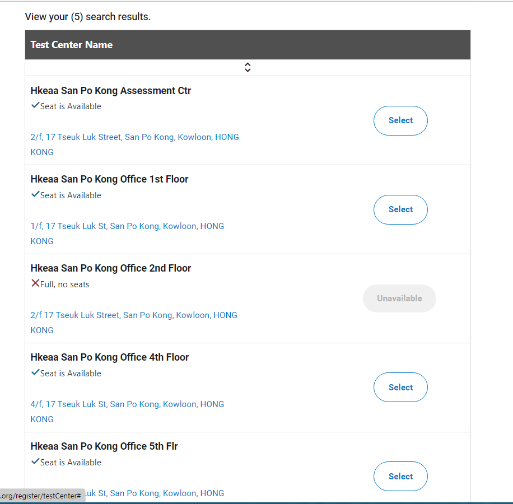Sort test centers using the up-down arrow icon
This screenshot has width=513, height=504.
(248, 67)
